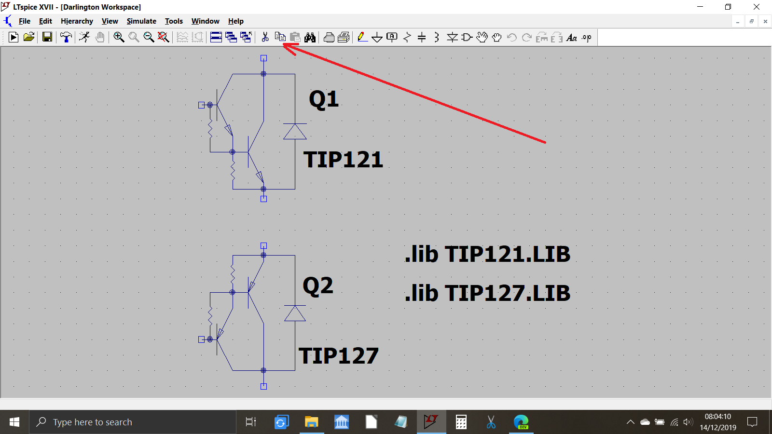Click the Undo arrow icon
This screenshot has height=434, width=772.
click(512, 37)
